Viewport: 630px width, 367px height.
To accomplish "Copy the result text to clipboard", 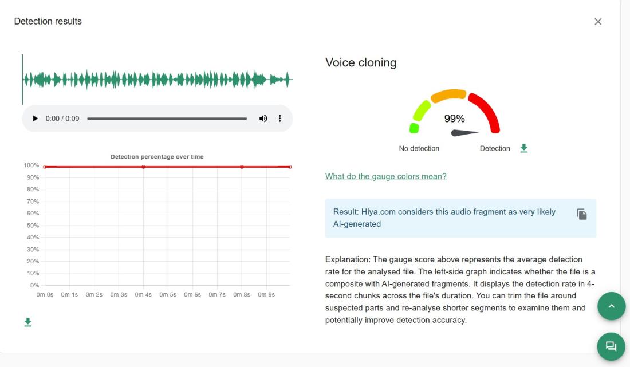I will pos(581,214).
